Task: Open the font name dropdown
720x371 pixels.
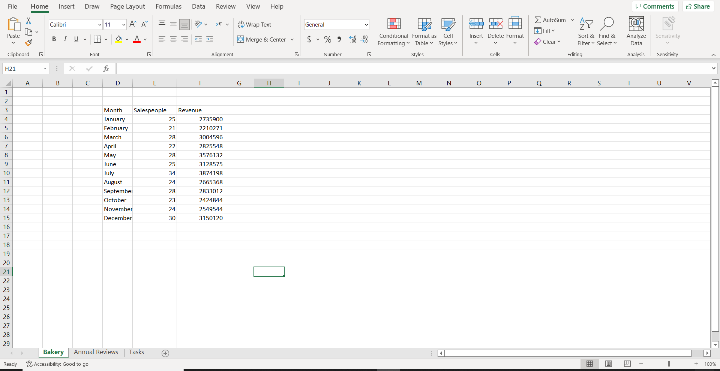Action: pos(100,25)
